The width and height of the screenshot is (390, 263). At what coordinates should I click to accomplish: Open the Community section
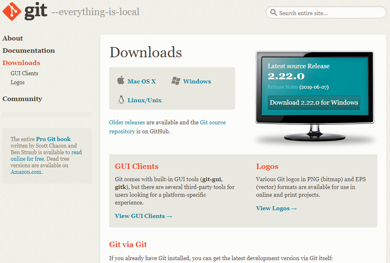pyautogui.click(x=22, y=99)
